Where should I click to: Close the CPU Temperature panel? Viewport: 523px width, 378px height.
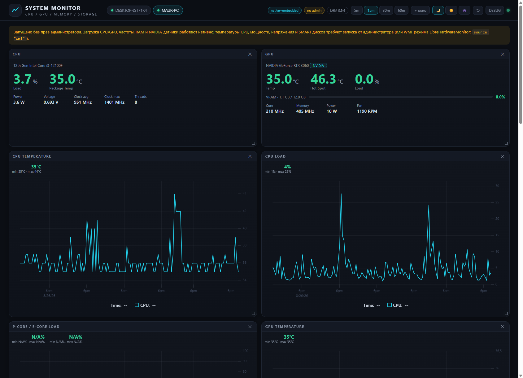tap(250, 156)
